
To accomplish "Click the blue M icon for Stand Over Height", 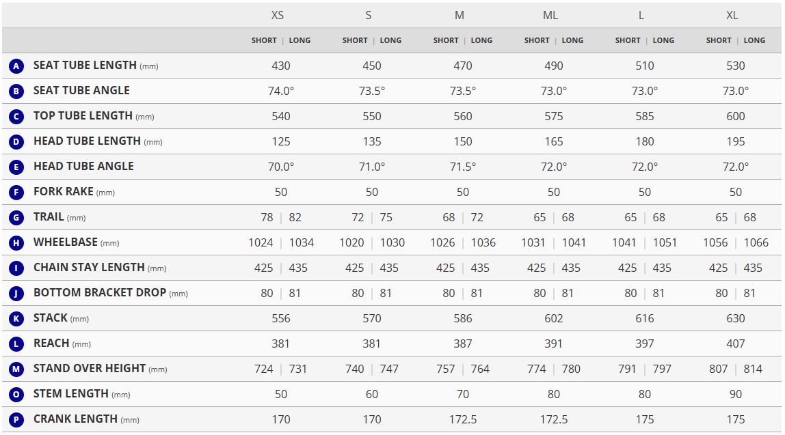I will [16, 369].
